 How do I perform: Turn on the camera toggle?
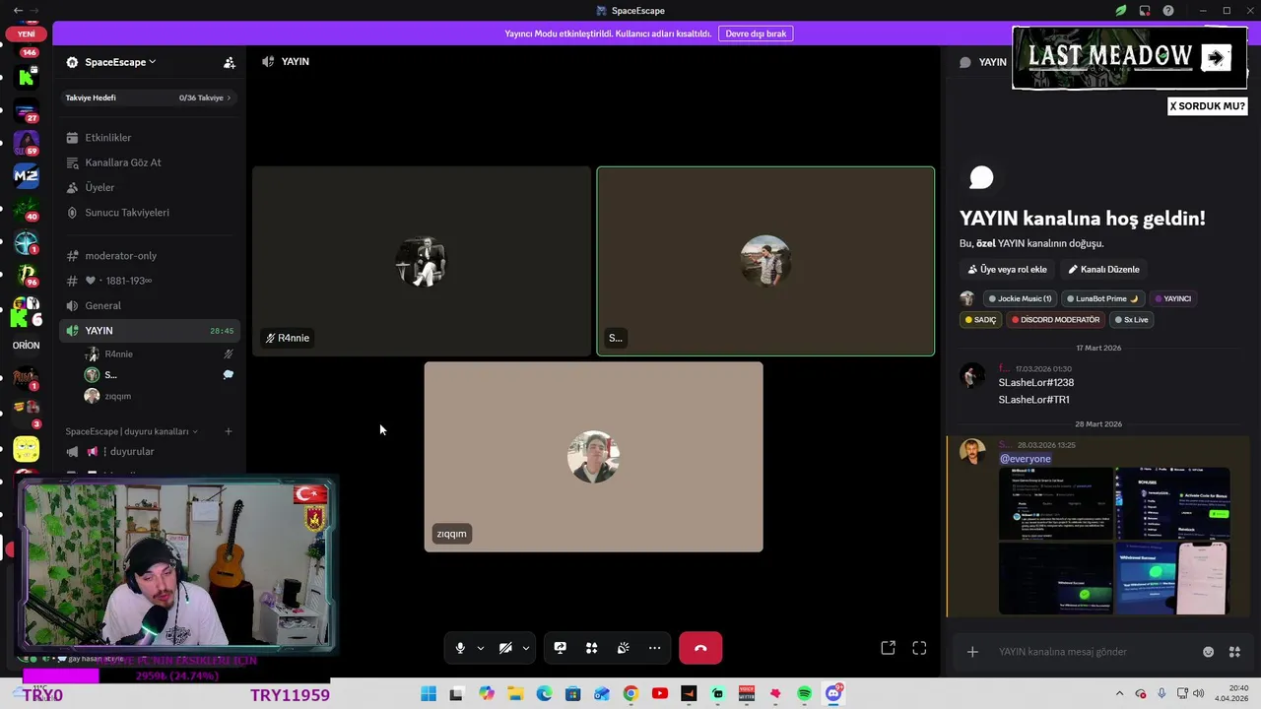pyautogui.click(x=505, y=648)
